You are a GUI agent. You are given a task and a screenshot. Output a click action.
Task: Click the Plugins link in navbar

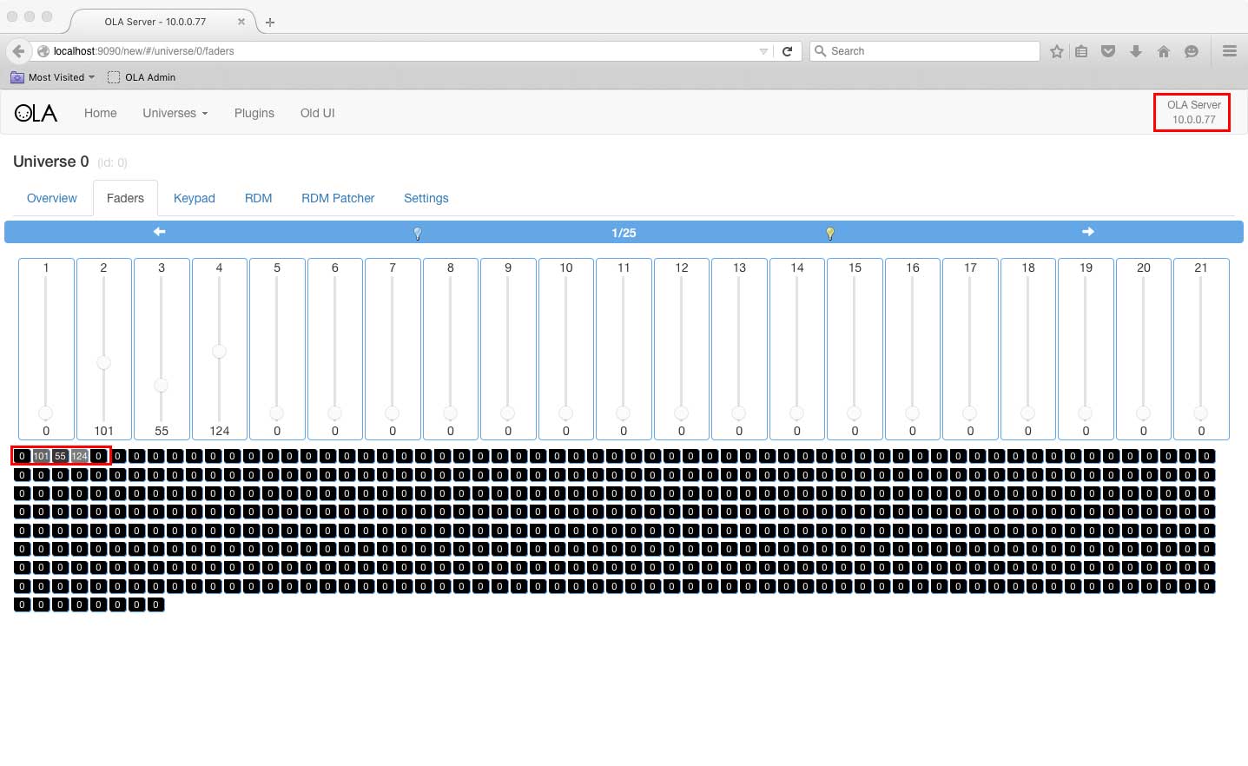point(254,113)
